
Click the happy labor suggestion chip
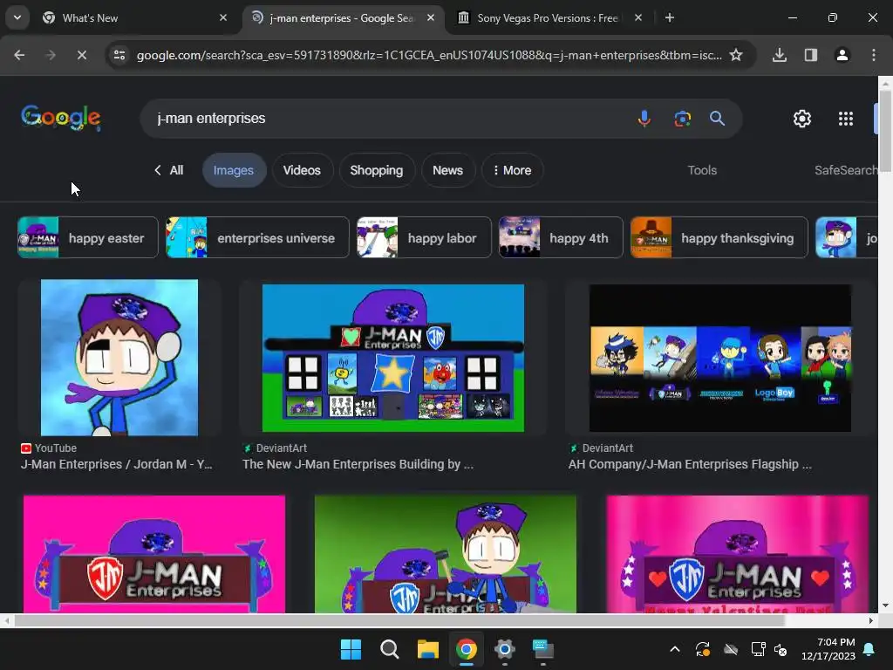[x=424, y=237]
